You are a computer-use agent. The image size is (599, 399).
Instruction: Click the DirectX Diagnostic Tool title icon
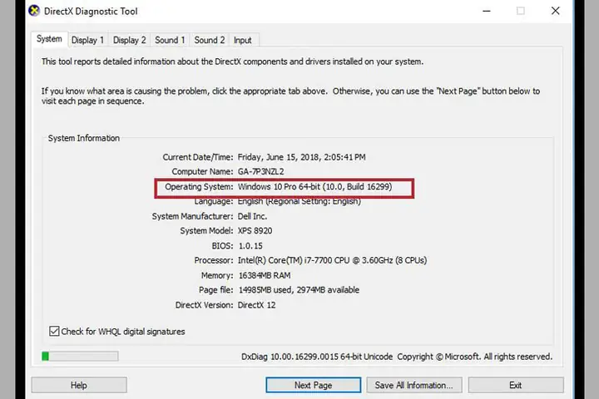point(34,11)
